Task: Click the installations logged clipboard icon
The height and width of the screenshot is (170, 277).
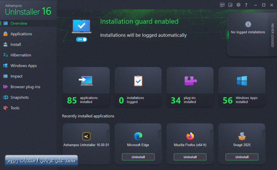Action: click(x=138, y=81)
